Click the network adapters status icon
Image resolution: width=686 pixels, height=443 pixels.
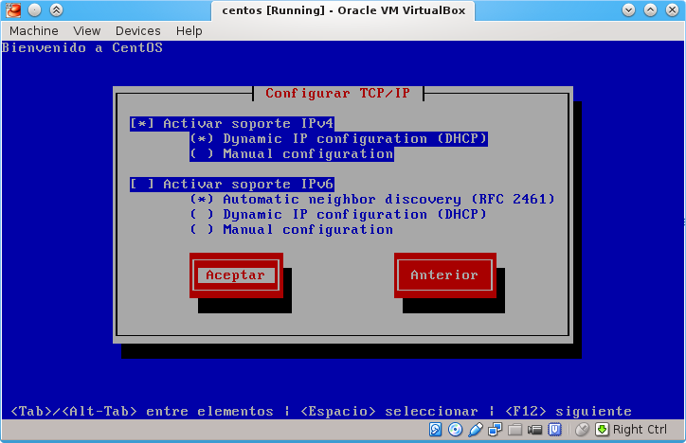pos(495,430)
